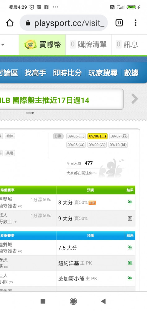147x311 pixels.
Task: Tap 1分贏50% in the 8 大分 row
Action: pyautogui.click(x=41, y=200)
